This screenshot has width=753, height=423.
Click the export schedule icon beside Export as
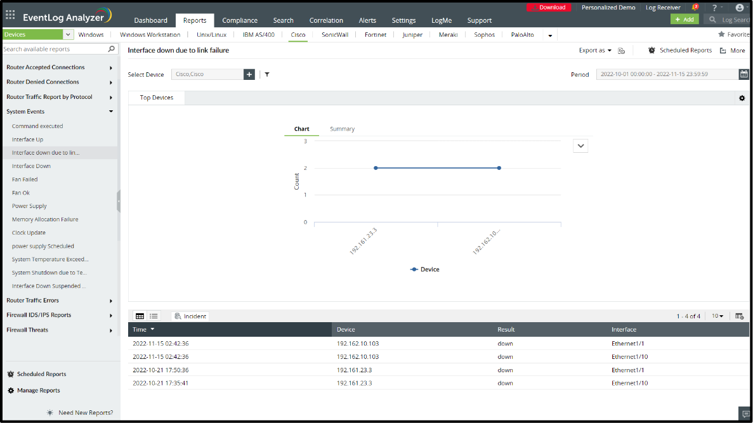[620, 50]
